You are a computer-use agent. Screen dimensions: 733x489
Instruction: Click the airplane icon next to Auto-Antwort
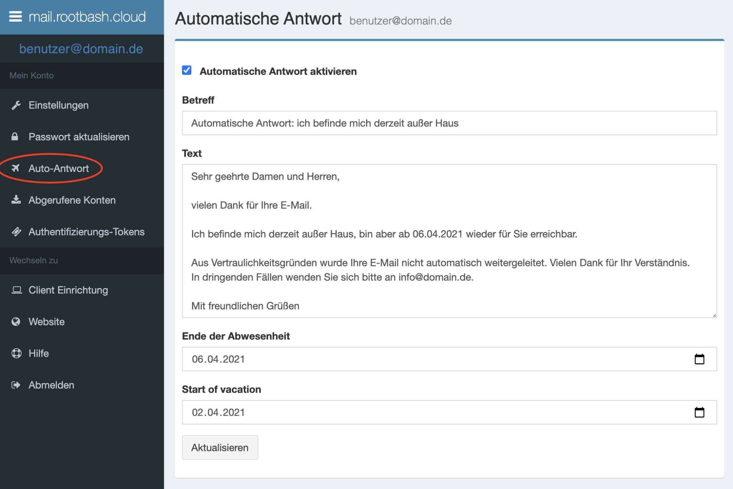pyautogui.click(x=15, y=168)
